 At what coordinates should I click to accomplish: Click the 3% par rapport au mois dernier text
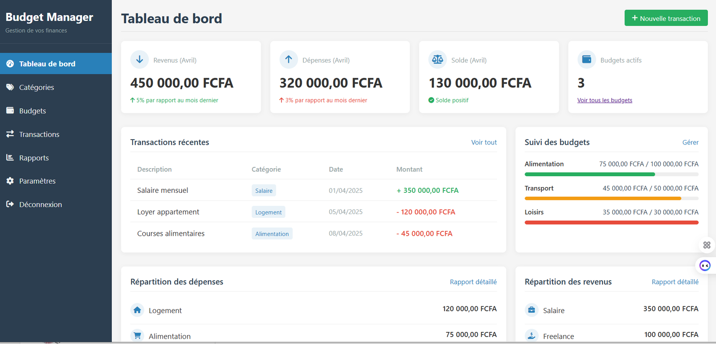click(326, 100)
